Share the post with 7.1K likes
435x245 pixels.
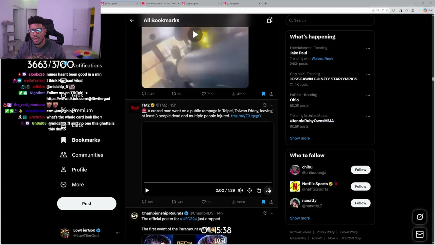[x=271, y=94]
